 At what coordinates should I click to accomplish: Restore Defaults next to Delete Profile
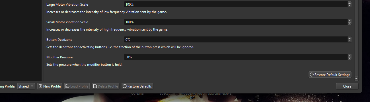click(137, 86)
